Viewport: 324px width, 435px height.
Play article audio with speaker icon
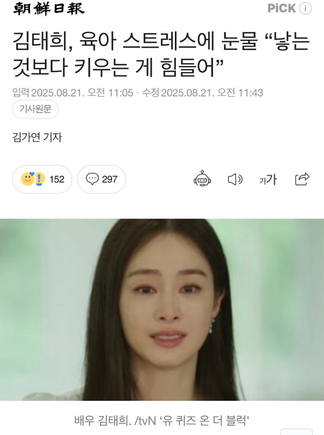tap(235, 179)
